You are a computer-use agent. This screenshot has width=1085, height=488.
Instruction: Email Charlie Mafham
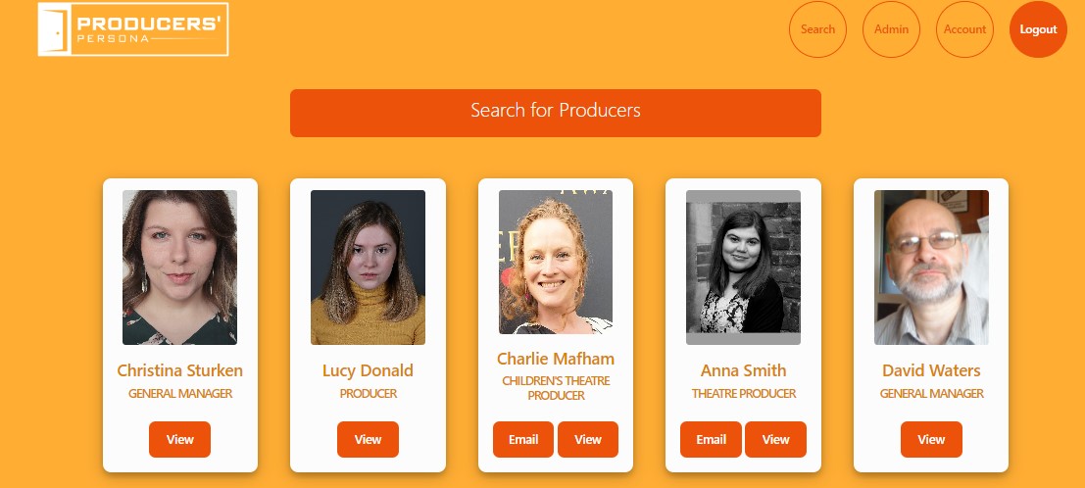523,440
